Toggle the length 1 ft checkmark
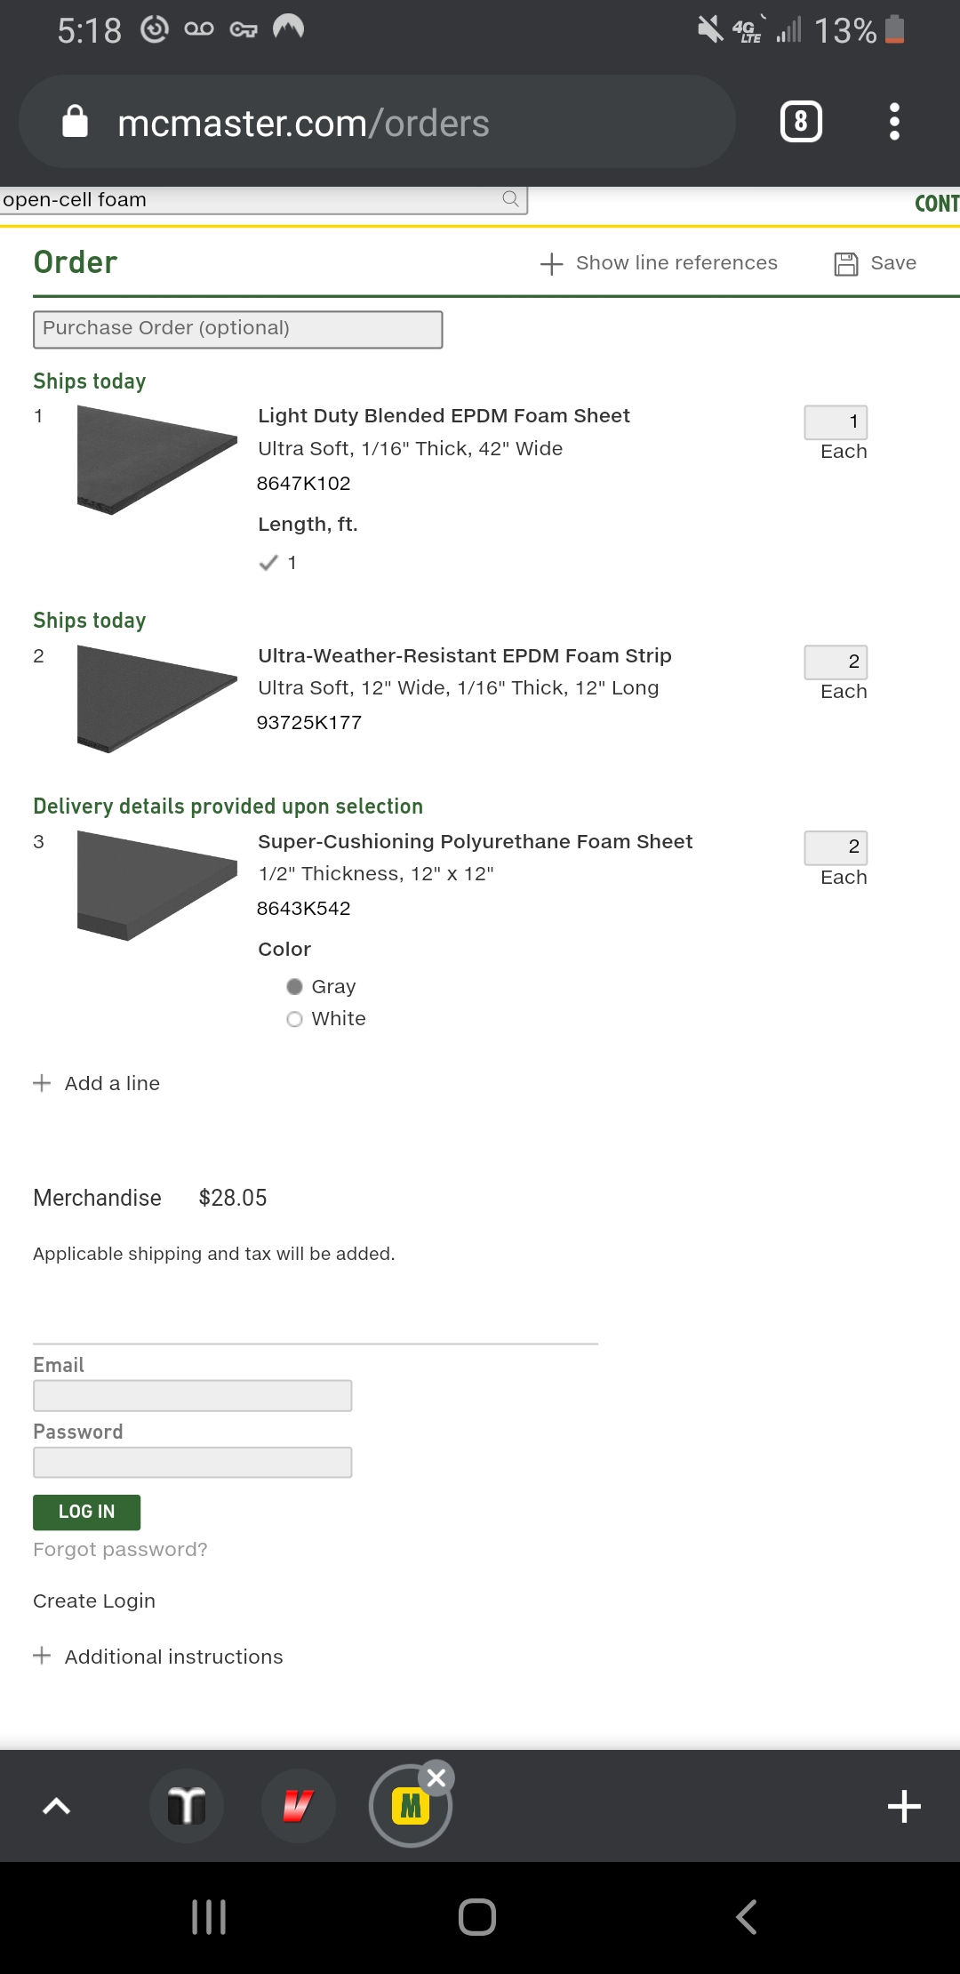Screen dimensions: 960x1974 pyautogui.click(x=268, y=563)
